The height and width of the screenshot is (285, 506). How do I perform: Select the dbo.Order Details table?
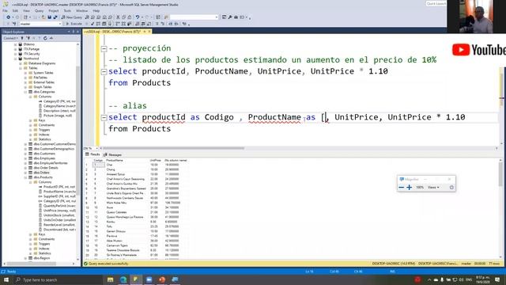pyautogui.click(x=46, y=168)
